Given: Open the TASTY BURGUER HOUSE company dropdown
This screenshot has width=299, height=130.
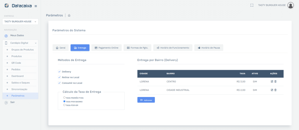Looking at the screenshot, I should (x=20, y=22).
